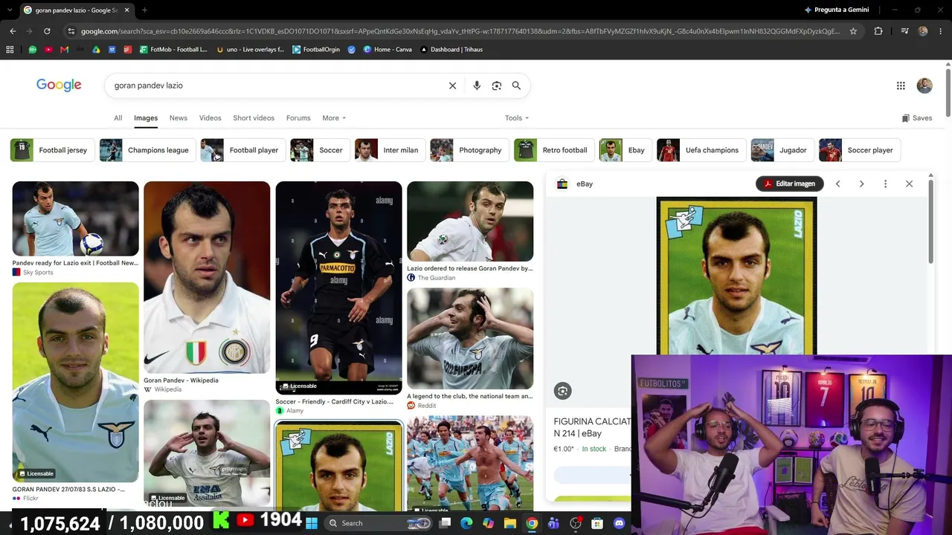Search inside image with the Lens button

point(562,391)
